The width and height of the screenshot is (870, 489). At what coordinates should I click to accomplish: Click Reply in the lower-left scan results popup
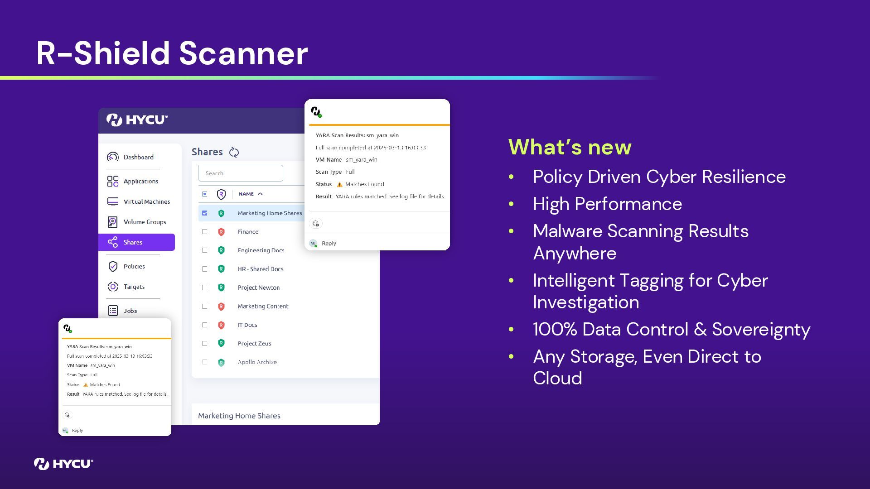77,430
